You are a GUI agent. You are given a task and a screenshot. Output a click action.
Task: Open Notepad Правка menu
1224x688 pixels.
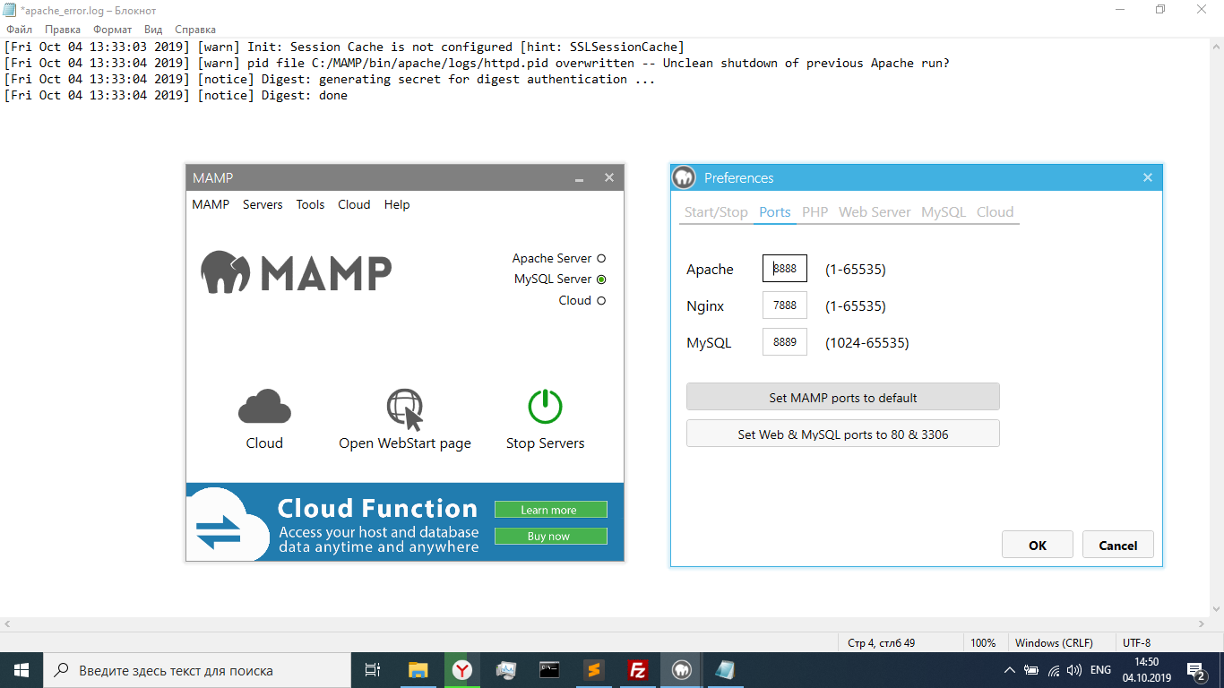[63, 30]
